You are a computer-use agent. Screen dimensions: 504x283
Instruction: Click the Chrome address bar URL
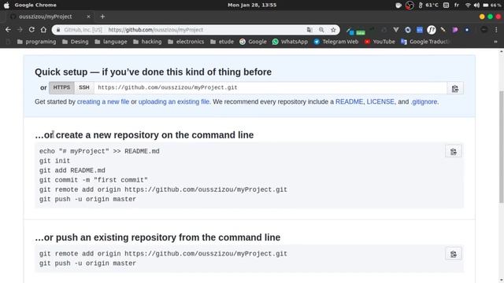156,30
